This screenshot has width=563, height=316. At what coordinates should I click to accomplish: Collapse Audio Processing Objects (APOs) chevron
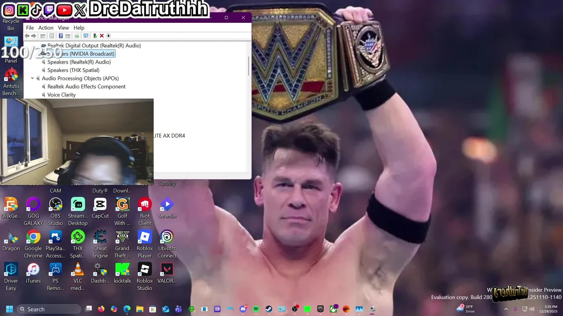[32, 78]
